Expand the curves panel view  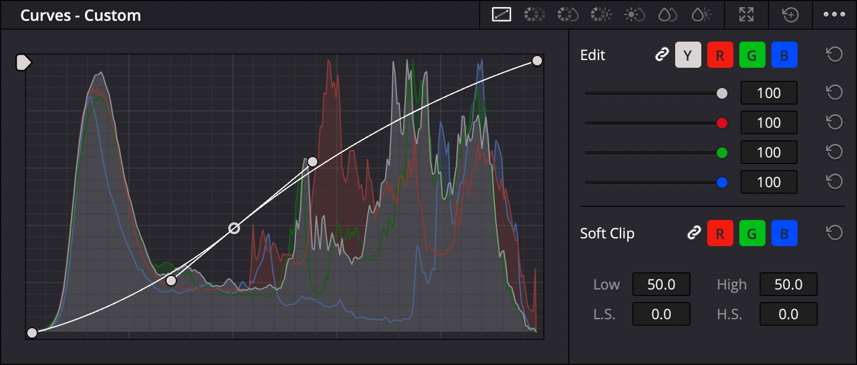(746, 15)
